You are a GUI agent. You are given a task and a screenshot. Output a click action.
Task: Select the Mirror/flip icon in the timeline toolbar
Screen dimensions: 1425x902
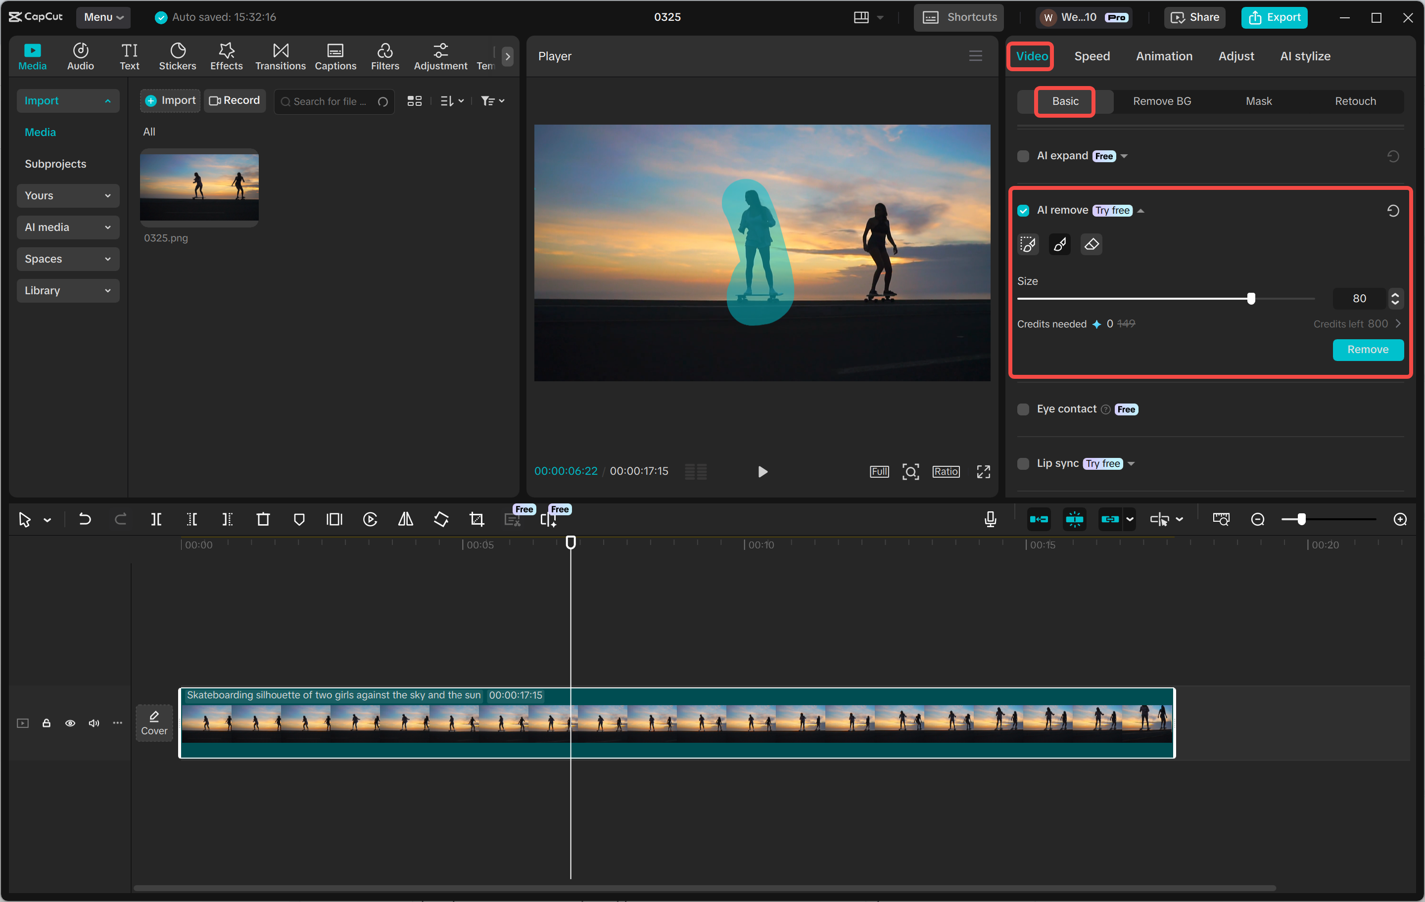point(405,519)
